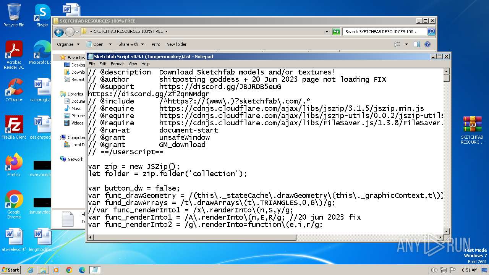Screen dimensions: 489x275
Task: Click the Search SKETCHFAB RESOURCES search box
Action: (x=385, y=32)
